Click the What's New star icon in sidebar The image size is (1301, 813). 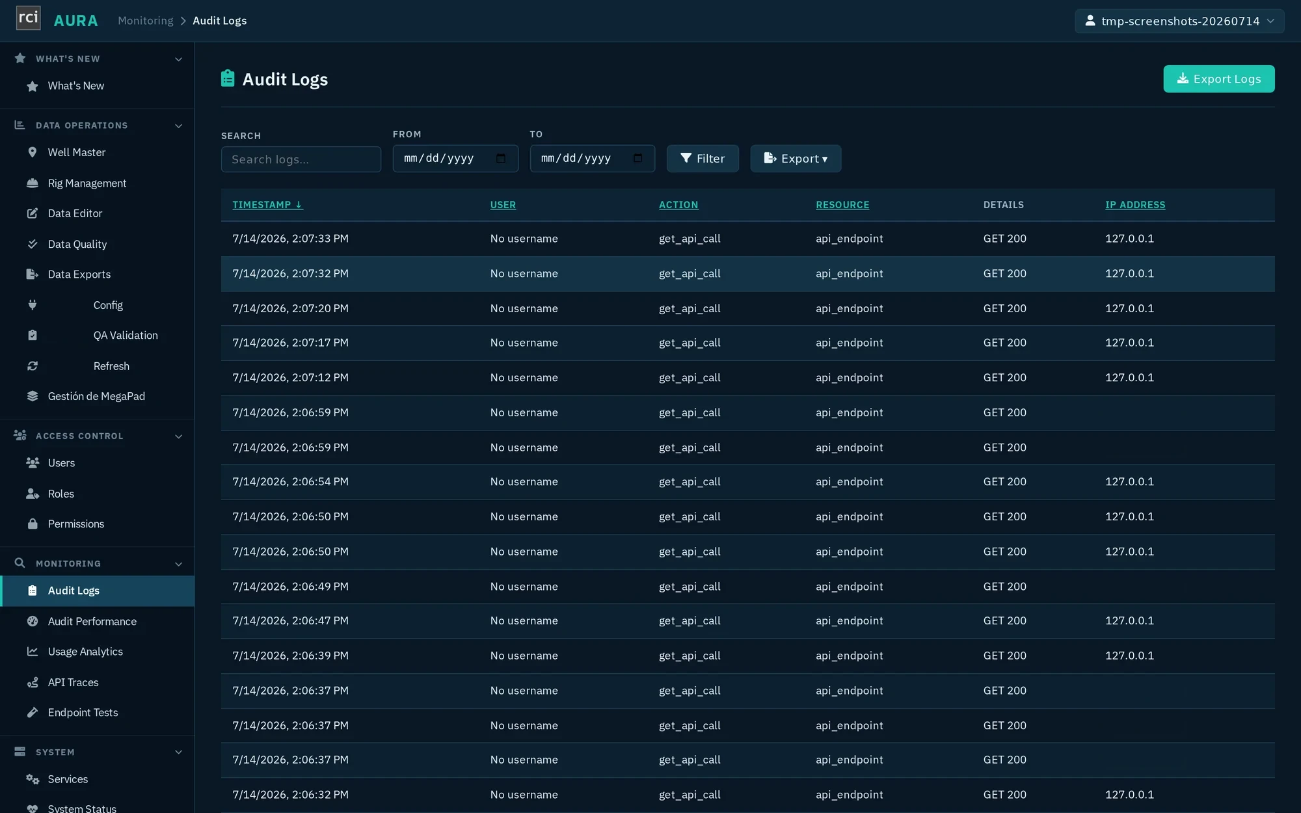click(33, 86)
